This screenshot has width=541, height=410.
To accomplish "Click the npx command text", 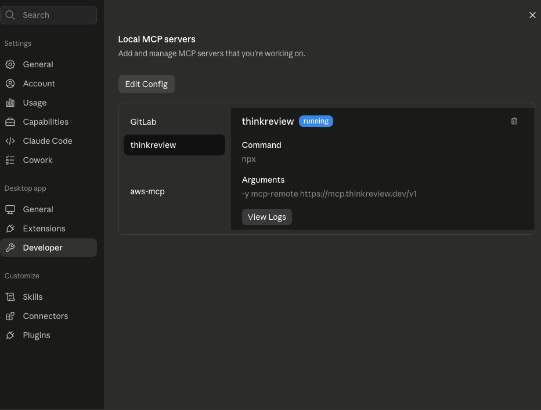I will pyautogui.click(x=249, y=159).
